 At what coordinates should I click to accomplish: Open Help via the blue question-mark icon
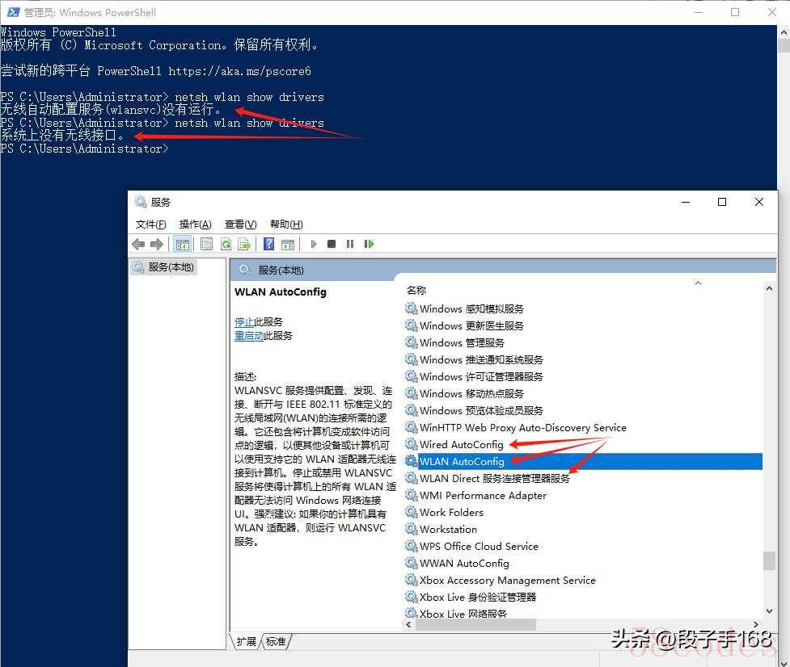click(268, 244)
